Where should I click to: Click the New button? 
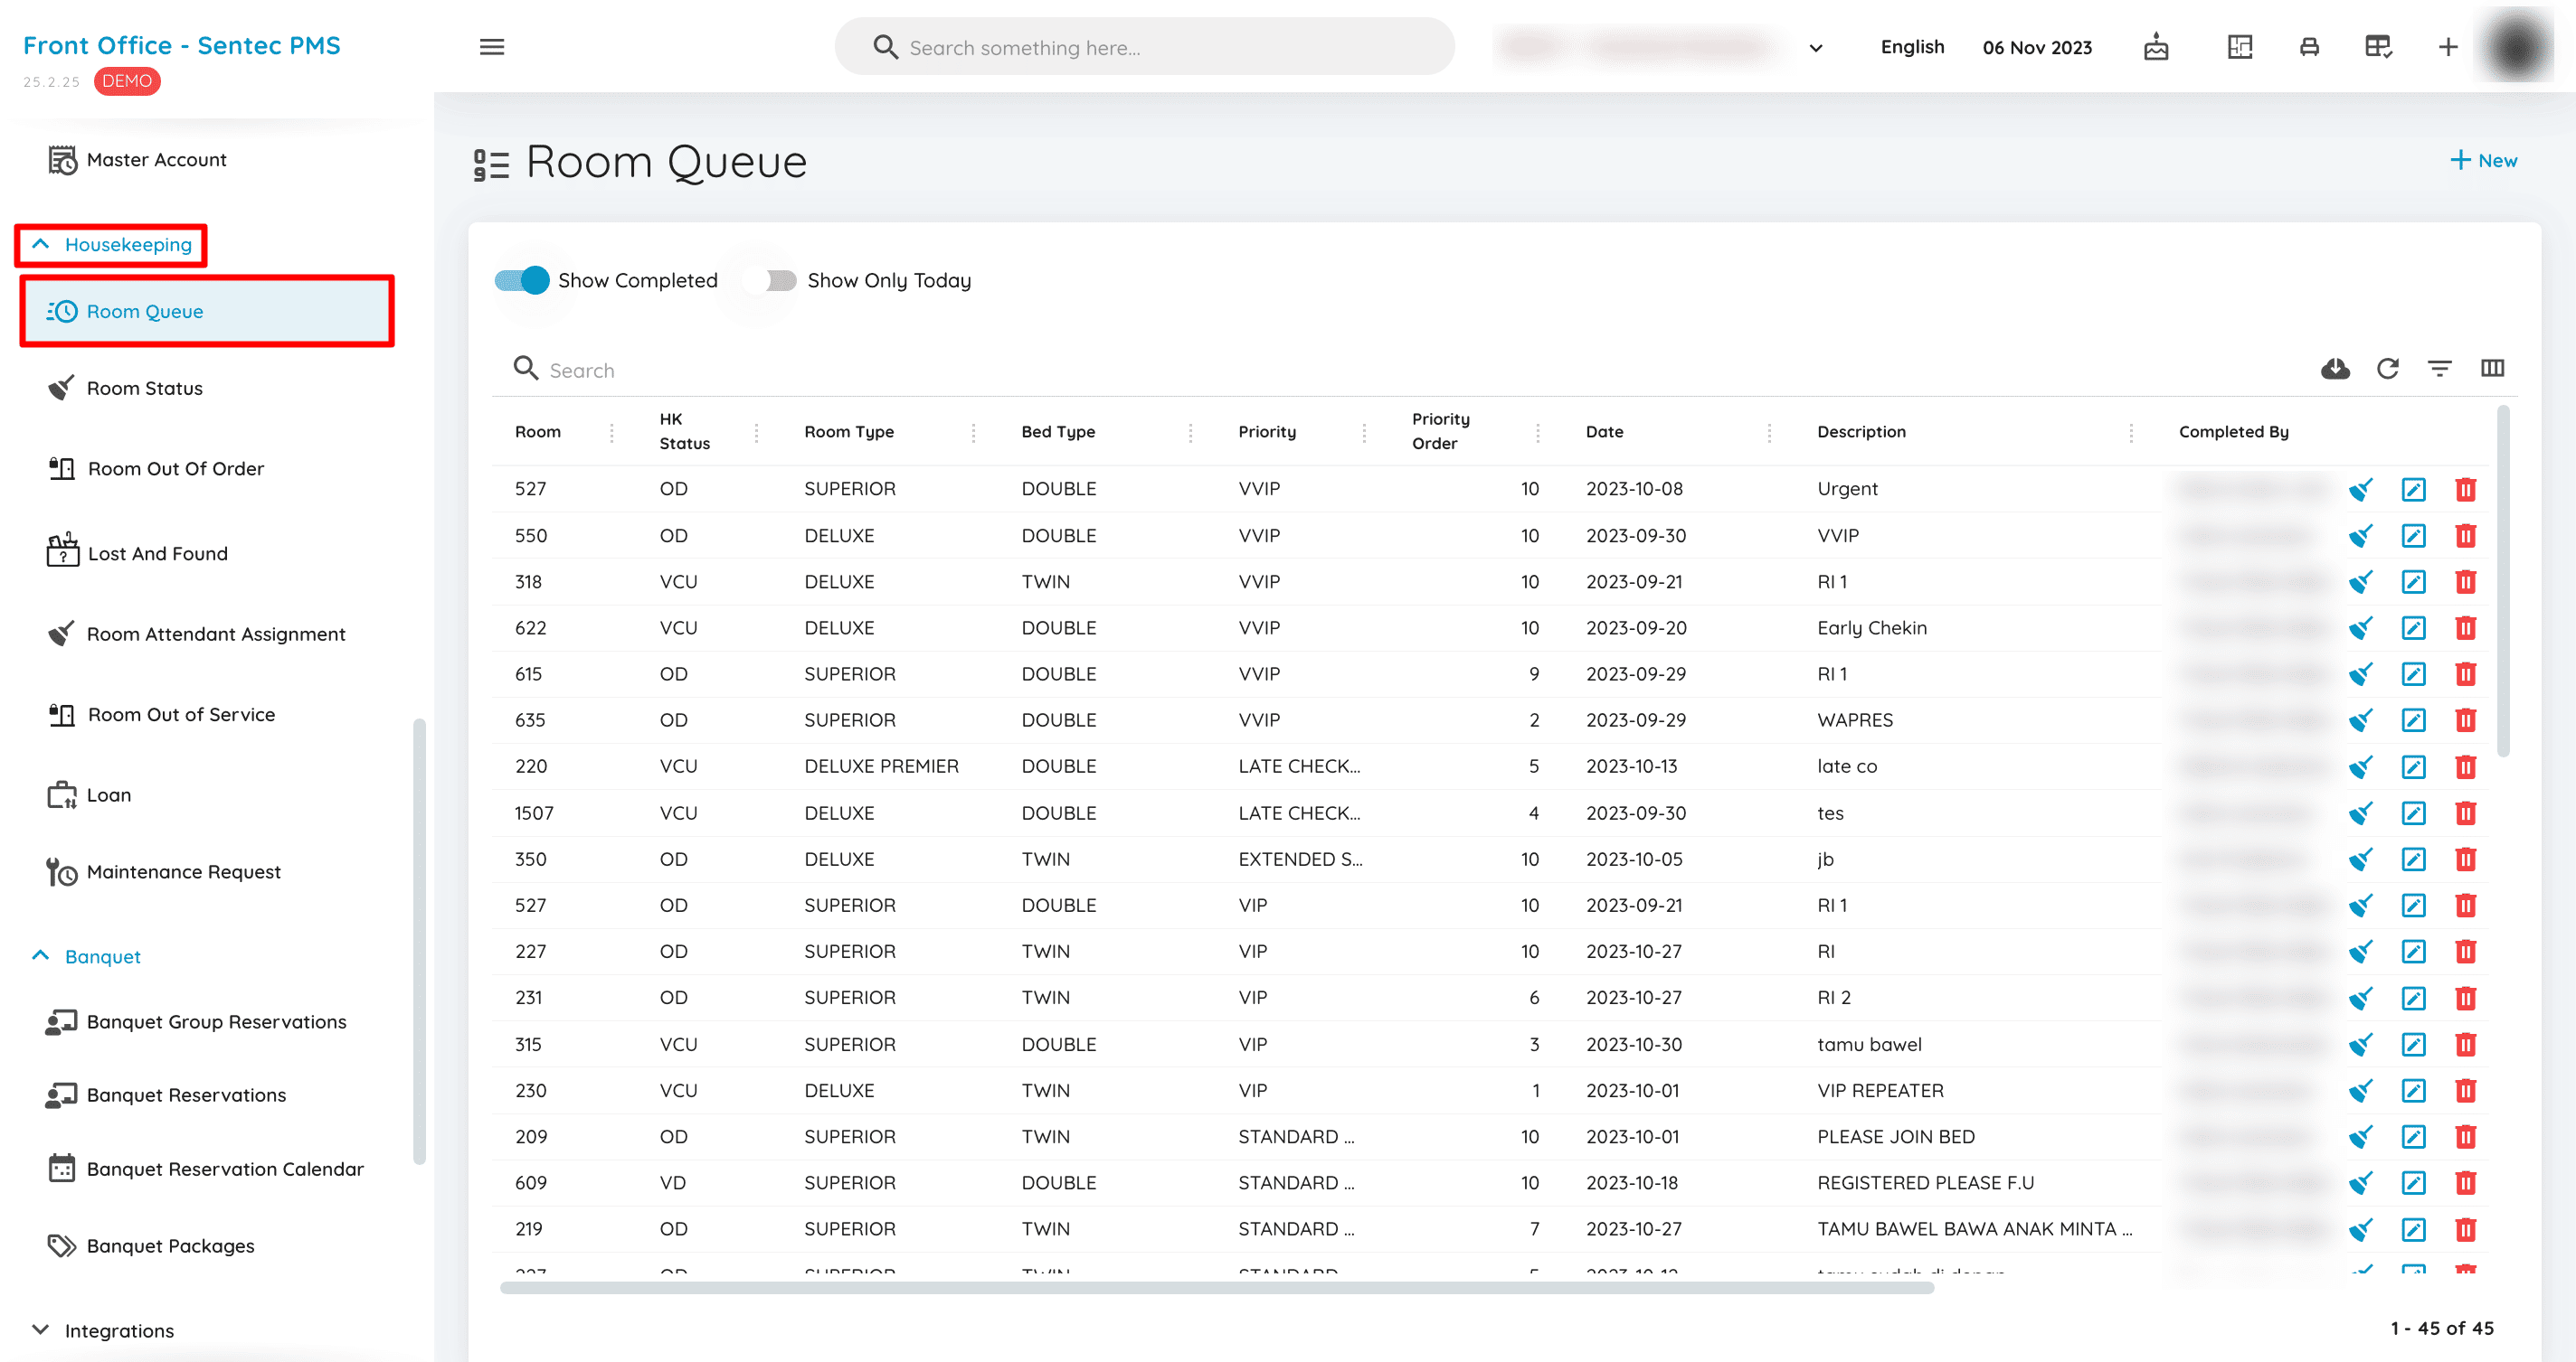tap(2483, 161)
